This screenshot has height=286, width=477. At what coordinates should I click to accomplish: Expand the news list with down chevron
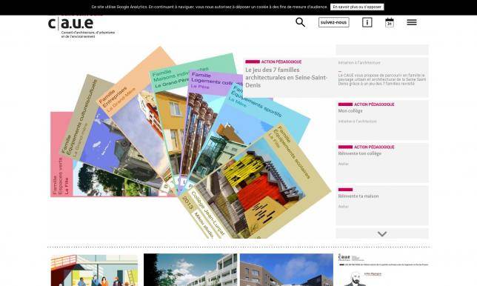[x=382, y=233]
